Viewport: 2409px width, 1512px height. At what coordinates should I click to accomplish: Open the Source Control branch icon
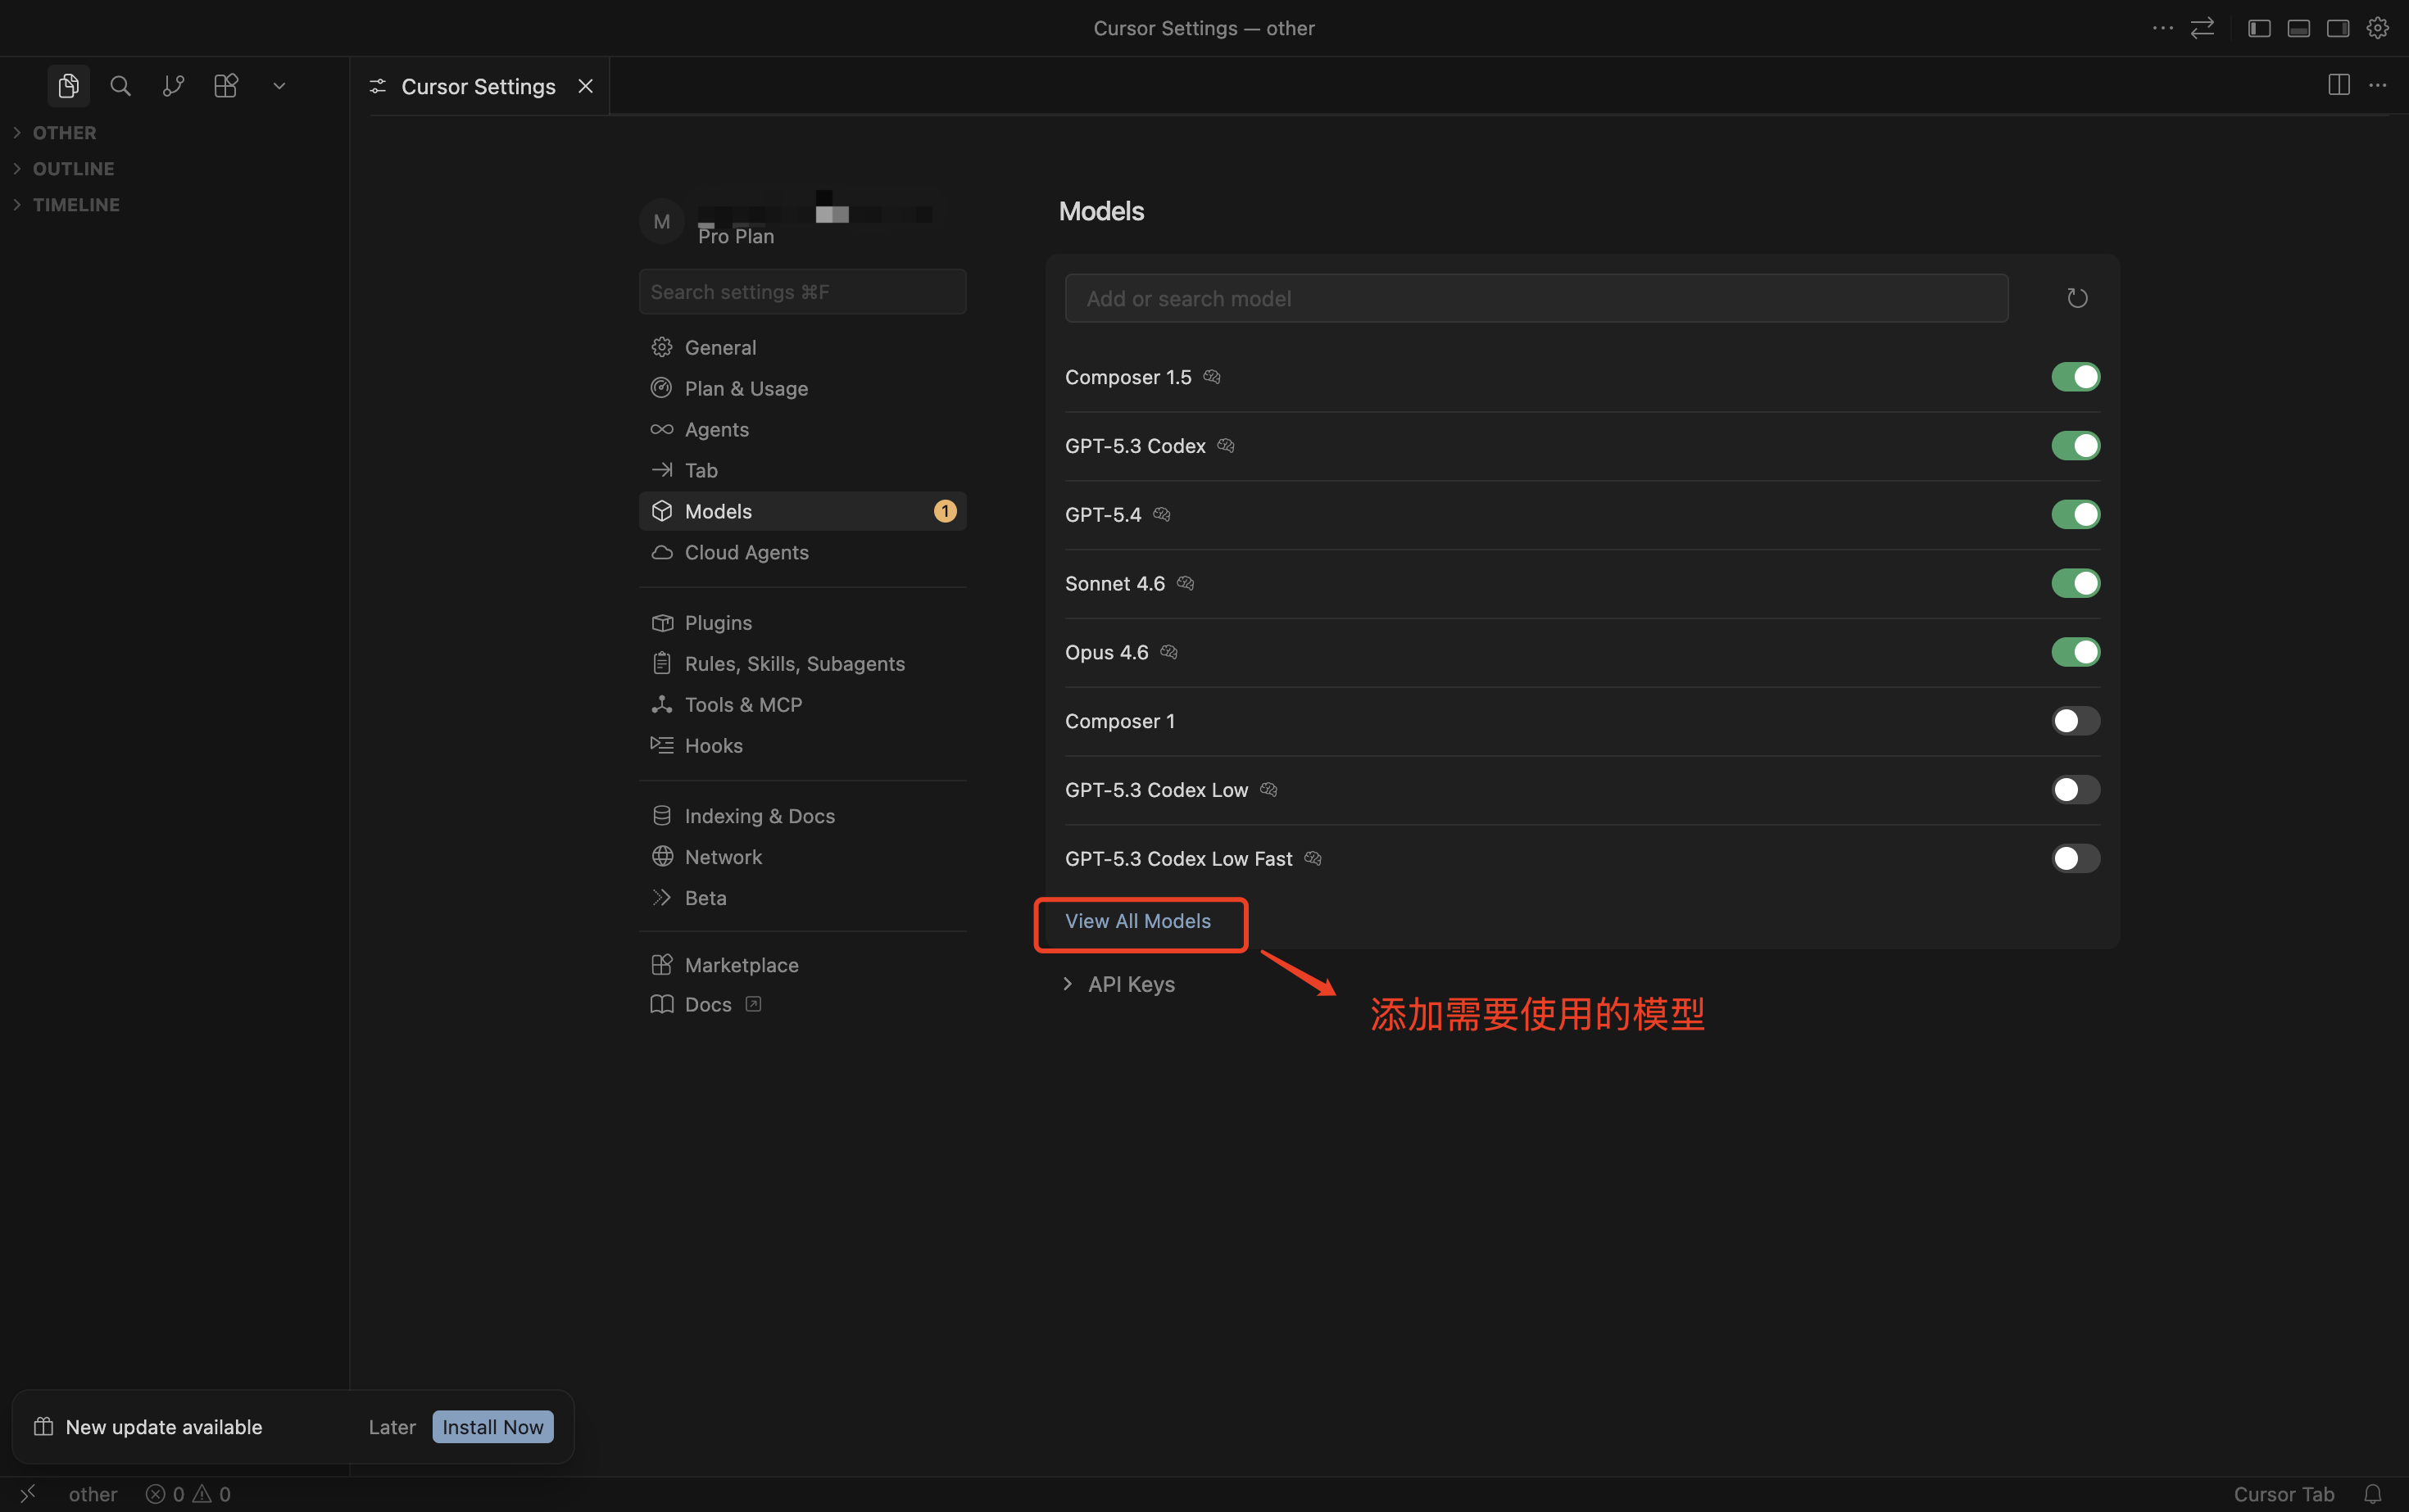[x=173, y=86]
